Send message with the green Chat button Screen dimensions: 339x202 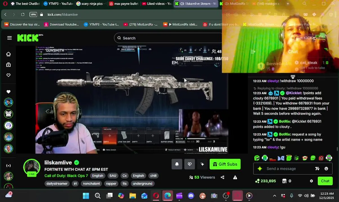325,181
